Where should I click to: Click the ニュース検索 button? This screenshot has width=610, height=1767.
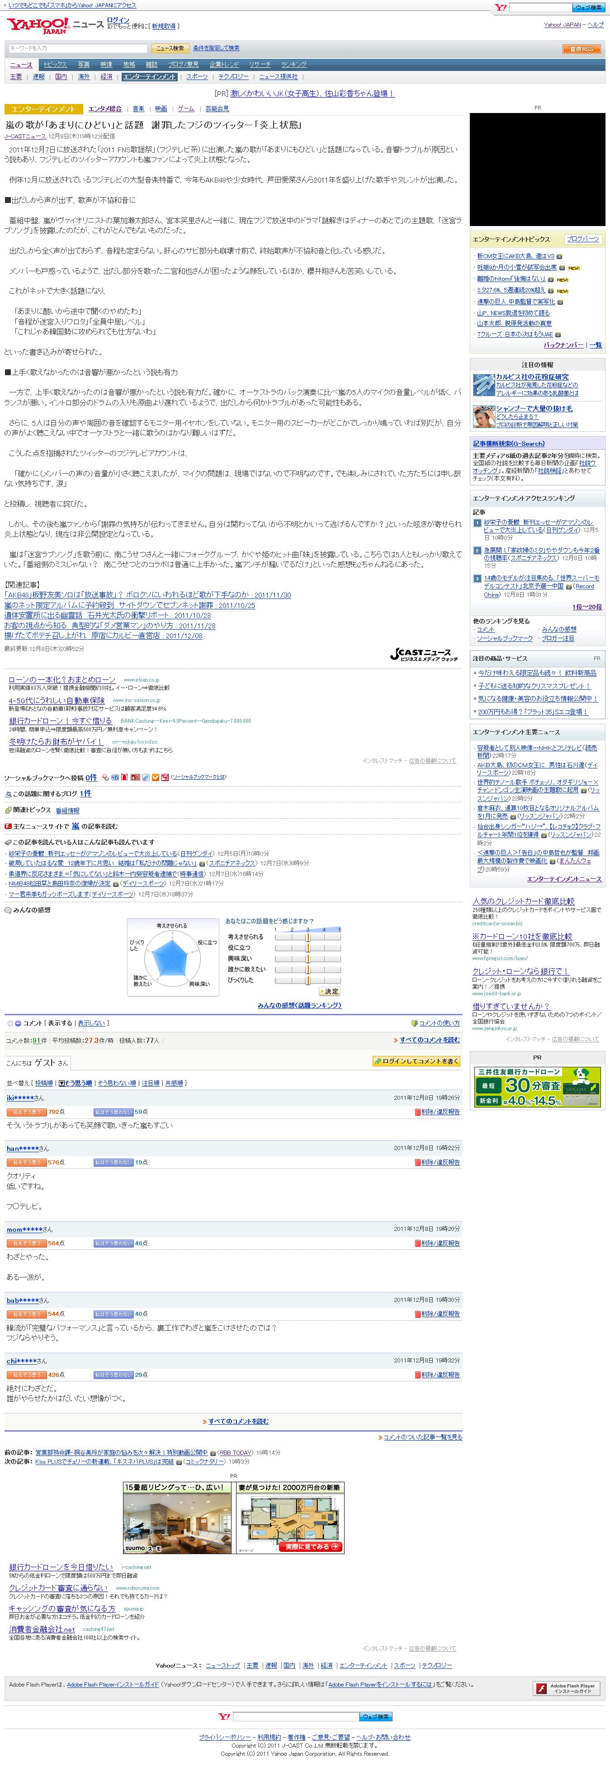point(170,49)
